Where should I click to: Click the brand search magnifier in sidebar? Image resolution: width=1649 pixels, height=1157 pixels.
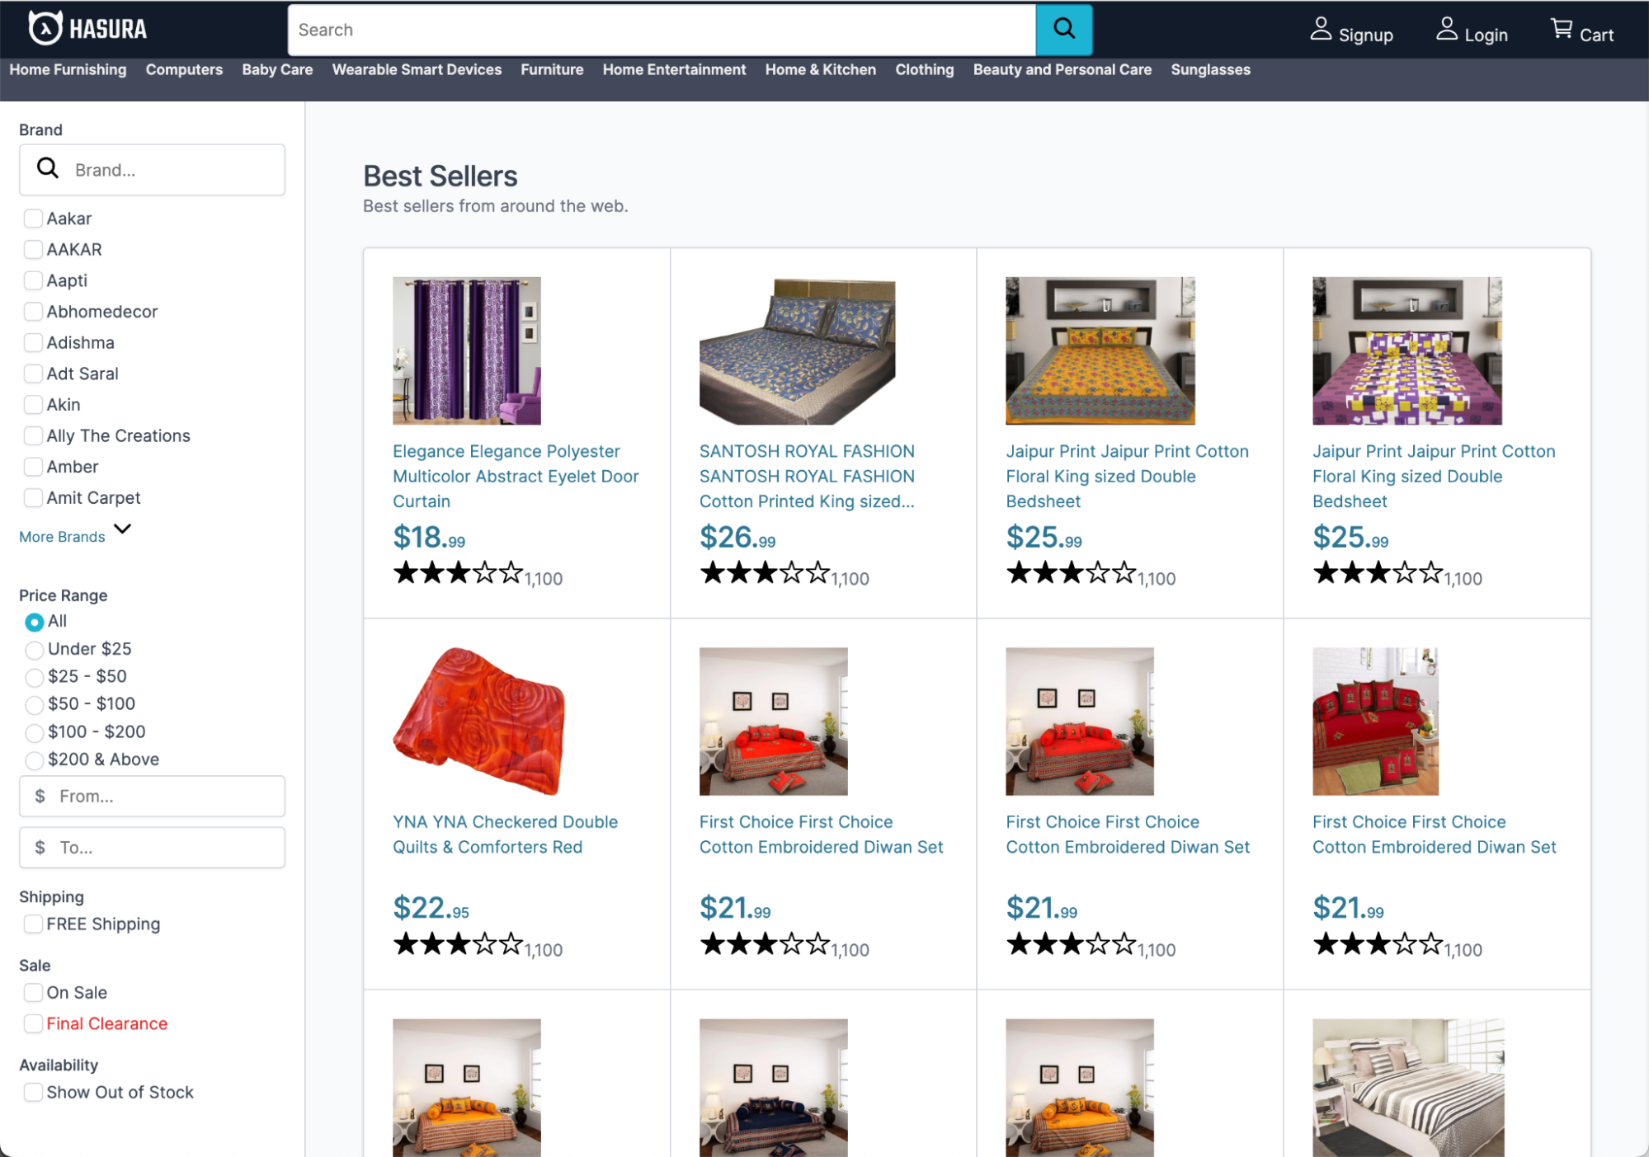pos(47,169)
